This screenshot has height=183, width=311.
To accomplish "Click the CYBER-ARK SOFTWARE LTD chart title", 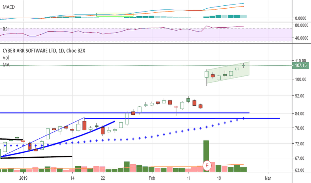I will point(44,51).
